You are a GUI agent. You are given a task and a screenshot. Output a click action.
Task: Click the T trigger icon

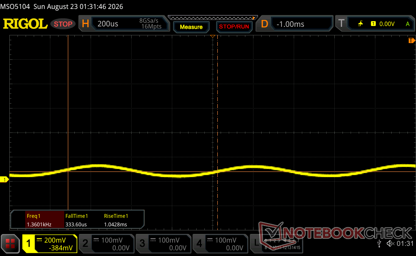pyautogui.click(x=341, y=23)
